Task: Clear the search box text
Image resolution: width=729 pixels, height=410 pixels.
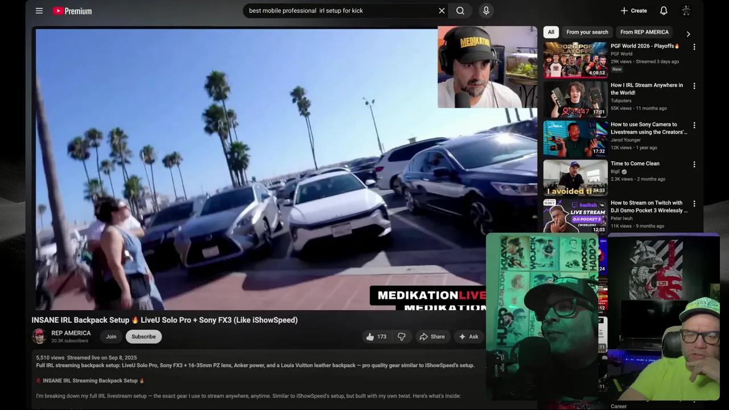Action: (x=441, y=11)
